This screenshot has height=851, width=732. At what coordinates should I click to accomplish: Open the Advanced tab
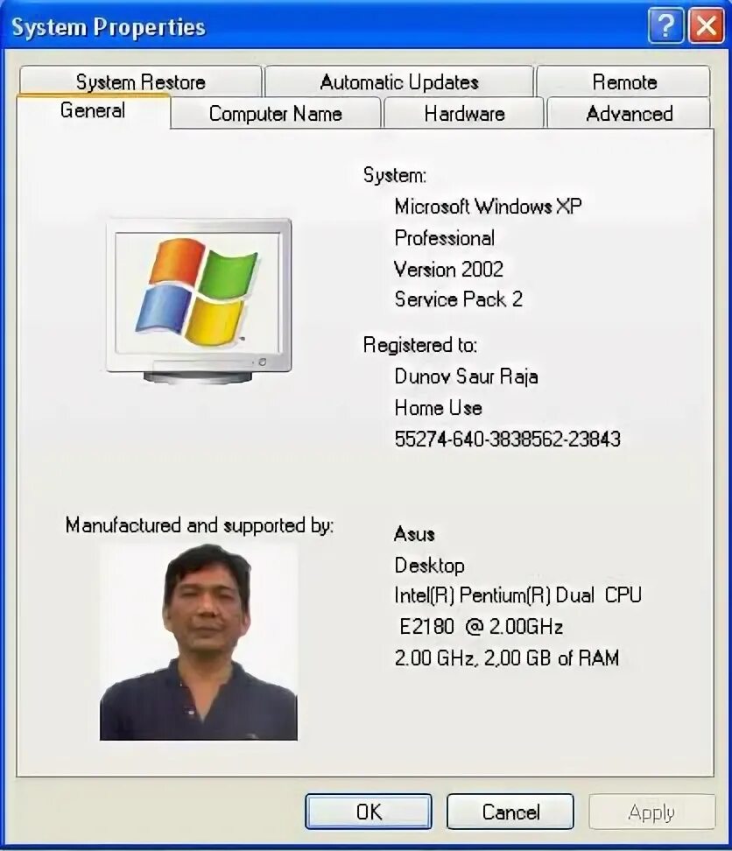tap(630, 114)
